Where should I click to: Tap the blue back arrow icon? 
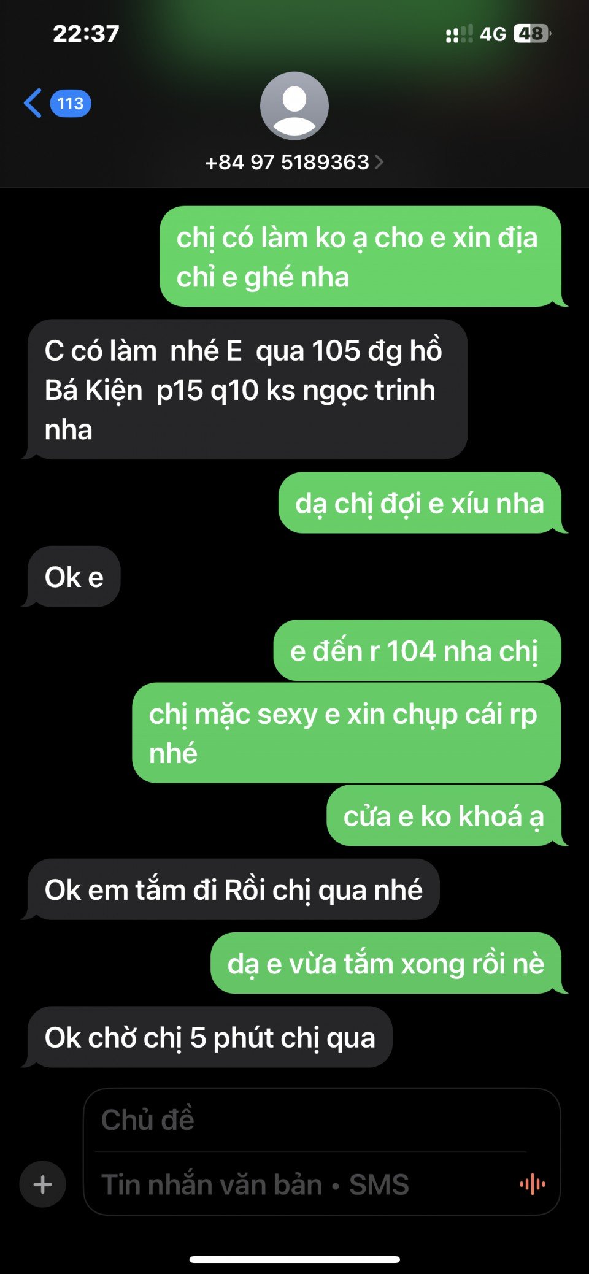[x=33, y=103]
